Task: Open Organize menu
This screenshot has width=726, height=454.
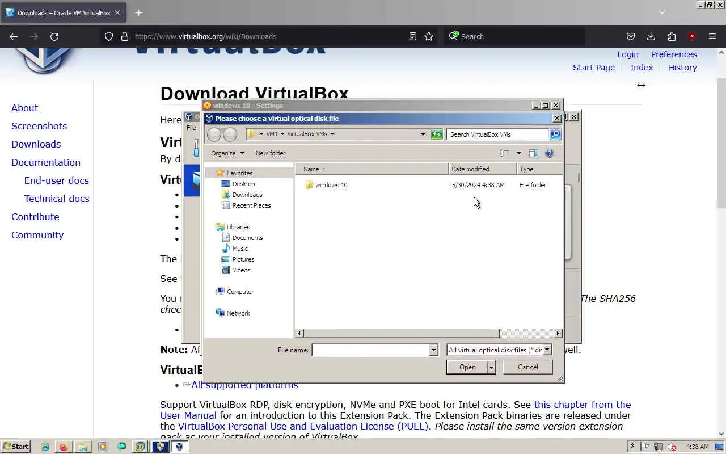Action: coord(227,153)
